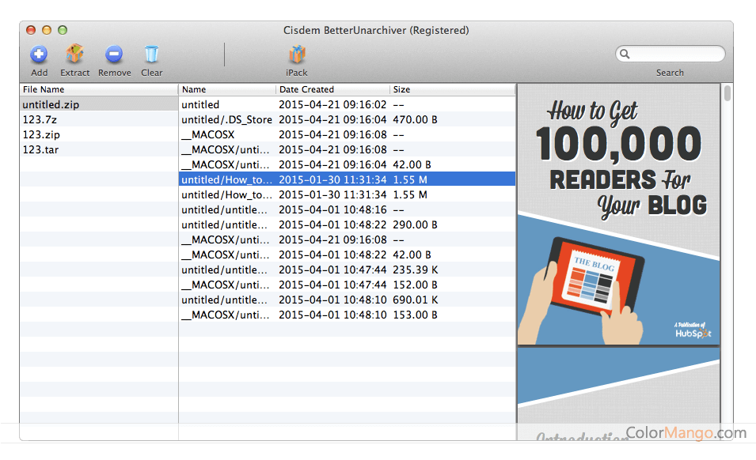Zoom the window with the green button

click(x=63, y=30)
